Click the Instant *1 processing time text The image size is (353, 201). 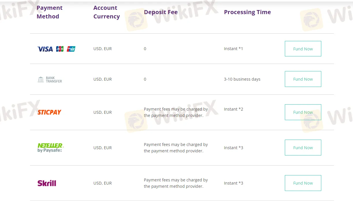[x=233, y=49]
